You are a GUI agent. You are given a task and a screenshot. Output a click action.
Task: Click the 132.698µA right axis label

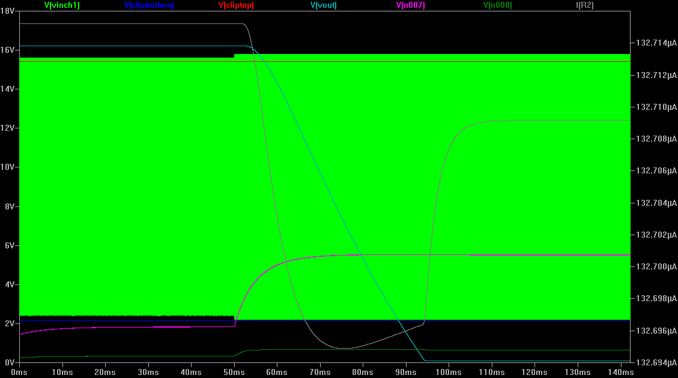[656, 299]
